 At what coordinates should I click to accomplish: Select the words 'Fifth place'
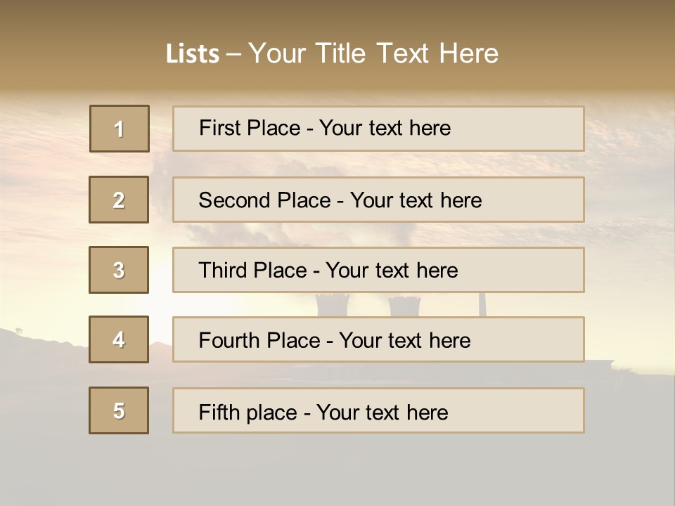246,412
